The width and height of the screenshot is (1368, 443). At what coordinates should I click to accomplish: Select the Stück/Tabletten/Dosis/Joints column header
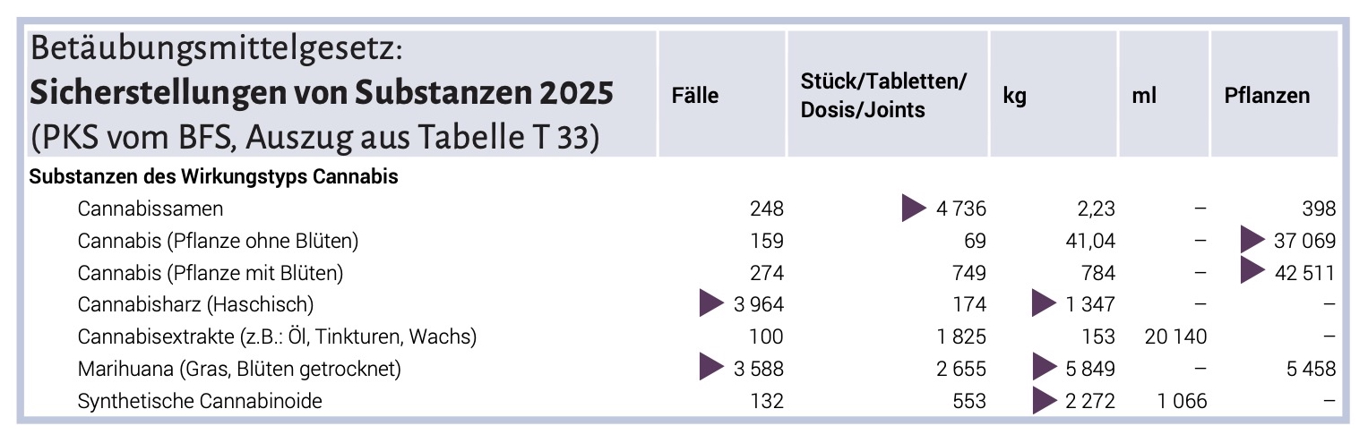(x=884, y=96)
